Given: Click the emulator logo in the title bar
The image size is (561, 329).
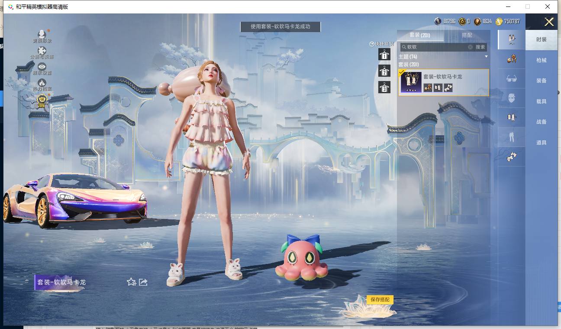Looking at the screenshot, I should (x=10, y=7).
